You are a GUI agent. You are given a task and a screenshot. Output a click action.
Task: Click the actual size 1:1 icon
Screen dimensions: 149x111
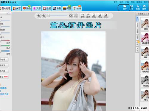[76, 16]
